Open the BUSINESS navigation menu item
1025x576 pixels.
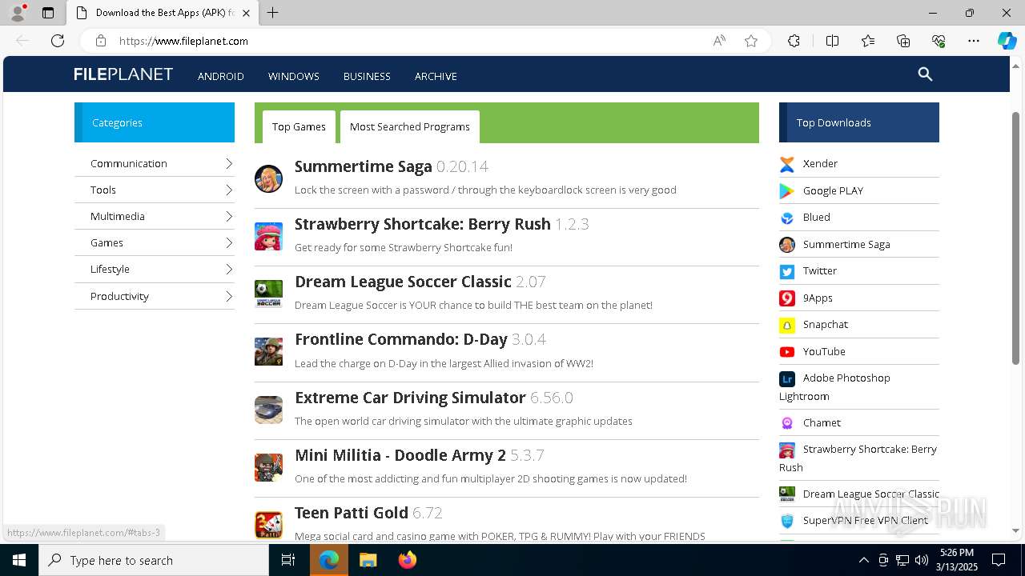click(x=367, y=76)
